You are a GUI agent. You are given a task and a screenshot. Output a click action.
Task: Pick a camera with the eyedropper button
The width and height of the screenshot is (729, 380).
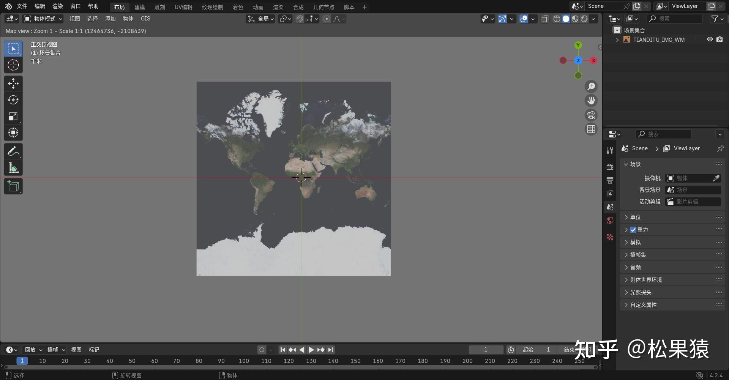[x=717, y=178]
